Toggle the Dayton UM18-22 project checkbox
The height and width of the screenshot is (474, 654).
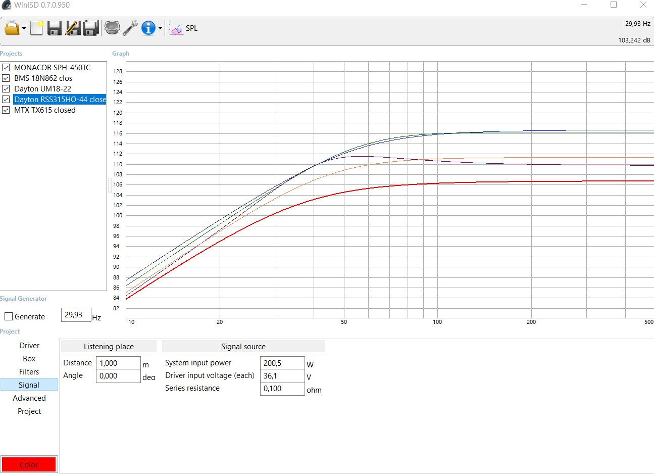point(6,88)
